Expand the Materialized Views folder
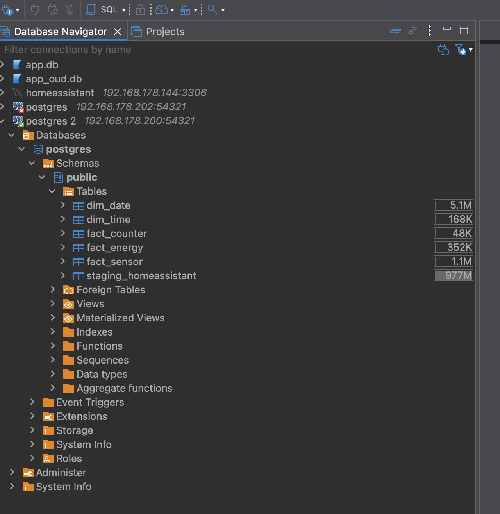Screen dimensions: 500x514 click(x=53, y=318)
